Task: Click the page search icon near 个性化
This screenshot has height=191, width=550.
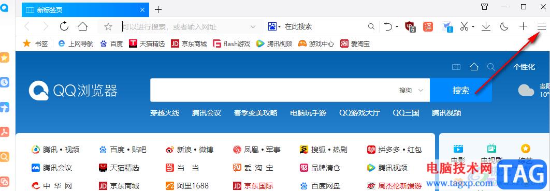Action: pyautogui.click(x=491, y=67)
